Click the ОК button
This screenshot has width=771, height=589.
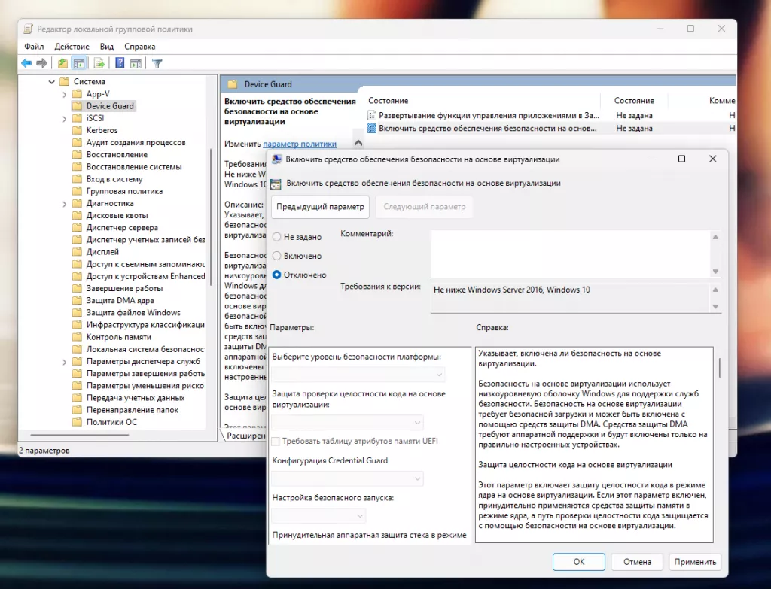578,562
